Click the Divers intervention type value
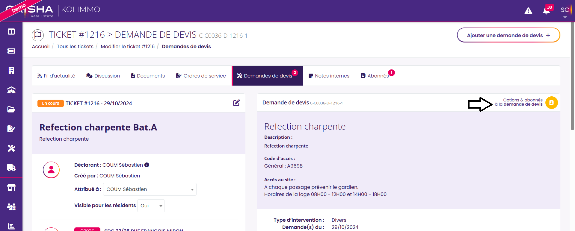The height and width of the screenshot is (231, 575). coord(339,220)
